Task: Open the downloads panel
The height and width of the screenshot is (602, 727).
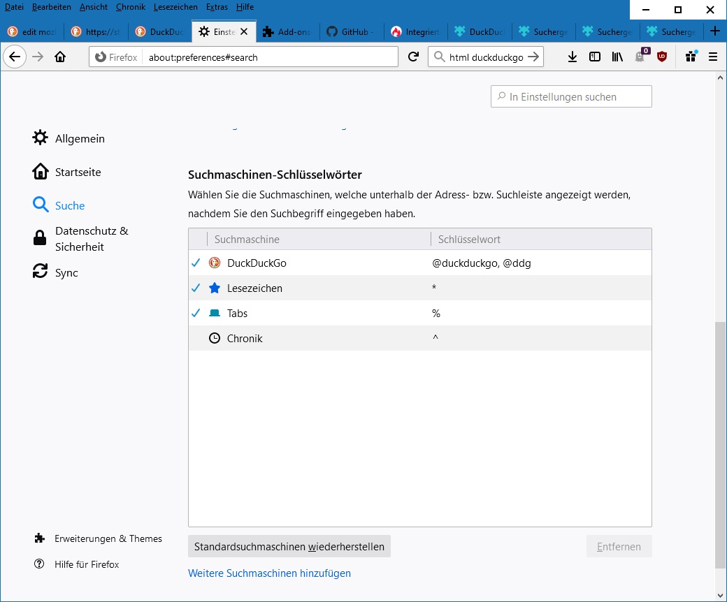Action: click(572, 57)
